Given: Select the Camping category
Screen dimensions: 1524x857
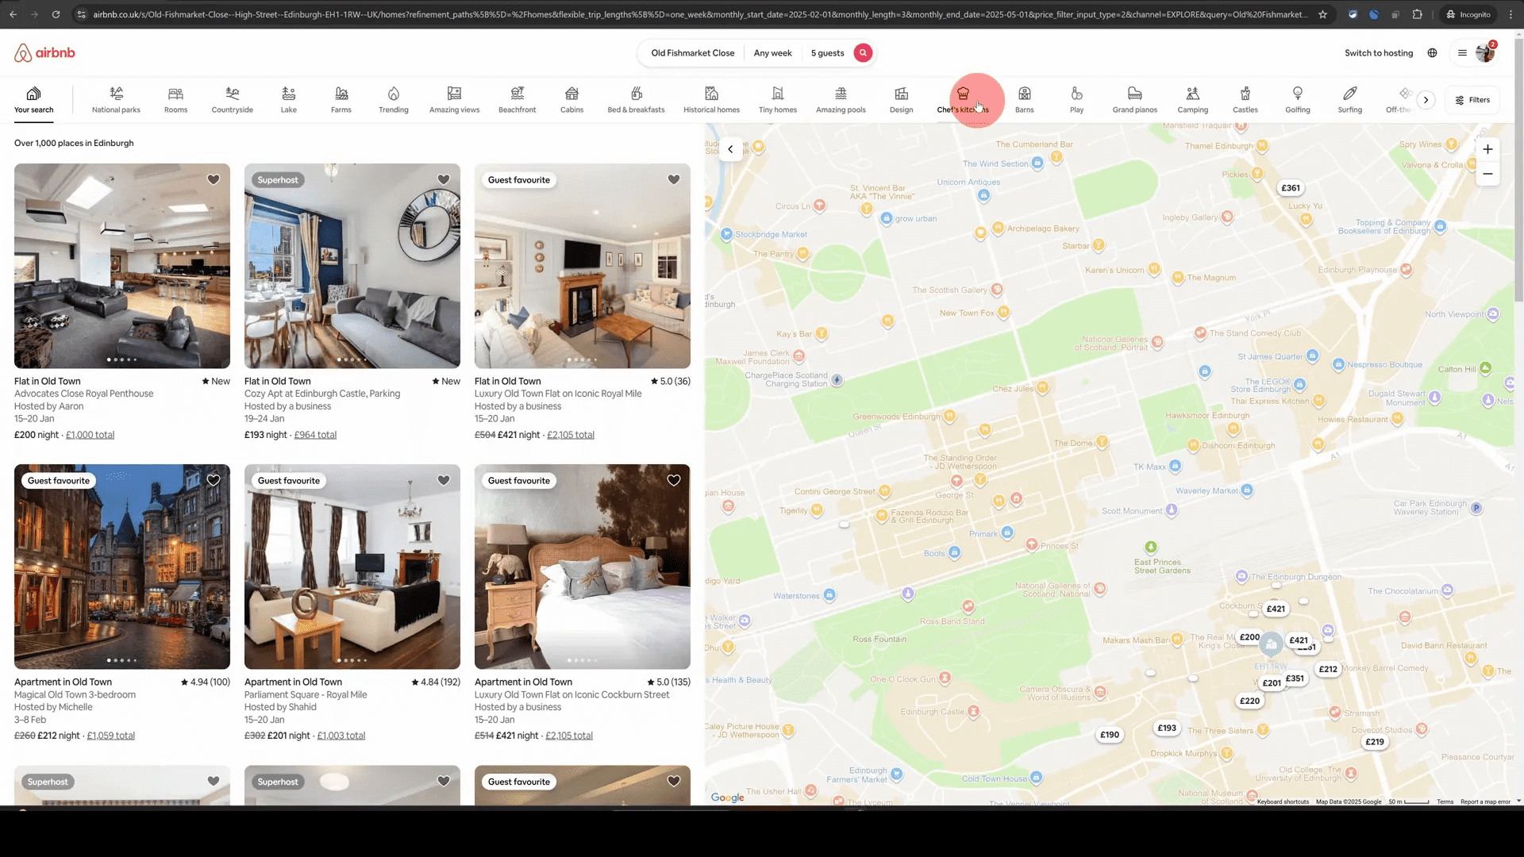Looking at the screenshot, I should coord(1192,100).
